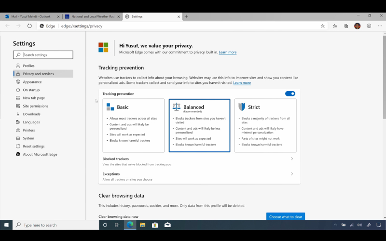Open Site permissions settings
The height and width of the screenshot is (241, 386).
(43, 106)
